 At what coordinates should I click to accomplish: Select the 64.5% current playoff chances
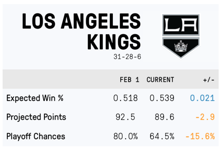[162, 136]
